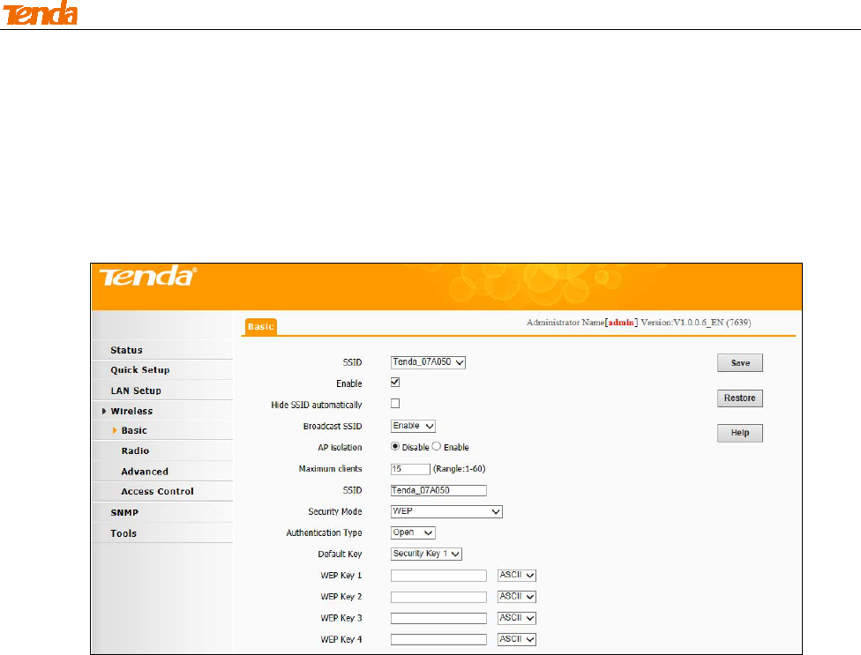861x655 pixels.
Task: Open the Status menu item
Action: (126, 350)
